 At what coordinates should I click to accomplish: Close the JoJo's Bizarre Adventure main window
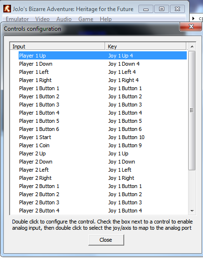[177, 9]
